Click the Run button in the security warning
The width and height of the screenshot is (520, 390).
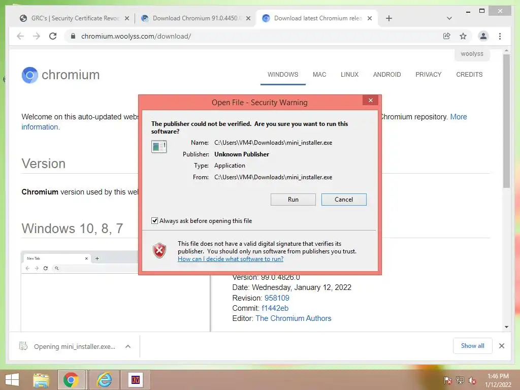pyautogui.click(x=293, y=199)
